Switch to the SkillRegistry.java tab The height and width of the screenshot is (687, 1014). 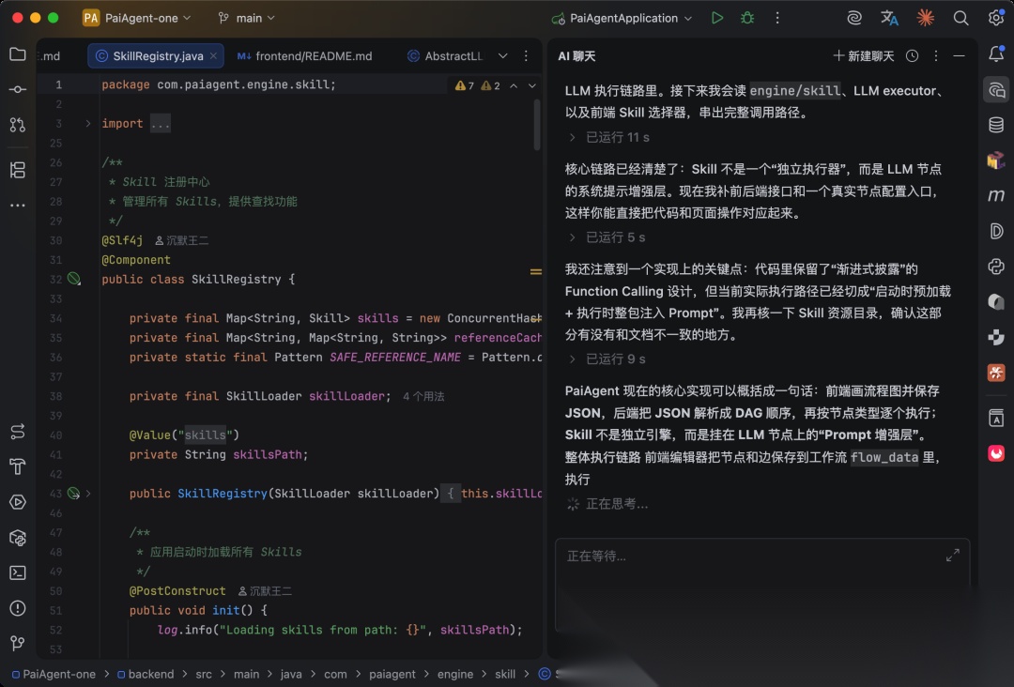158,56
